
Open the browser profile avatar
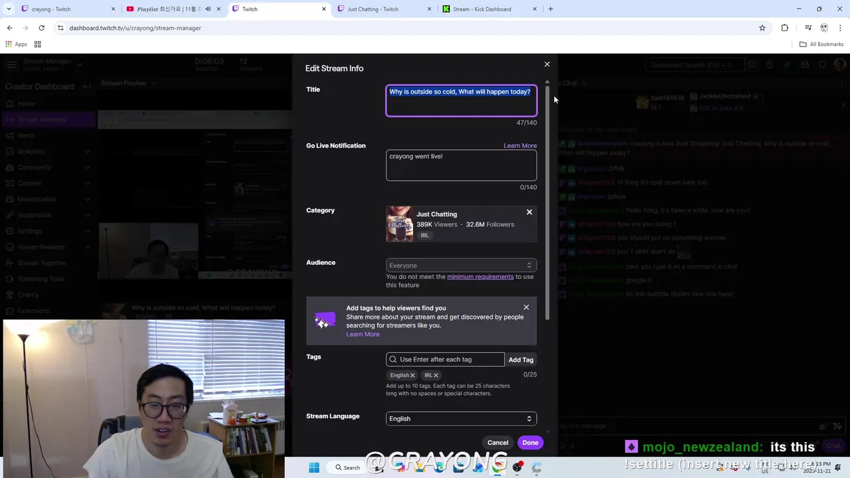(824, 28)
